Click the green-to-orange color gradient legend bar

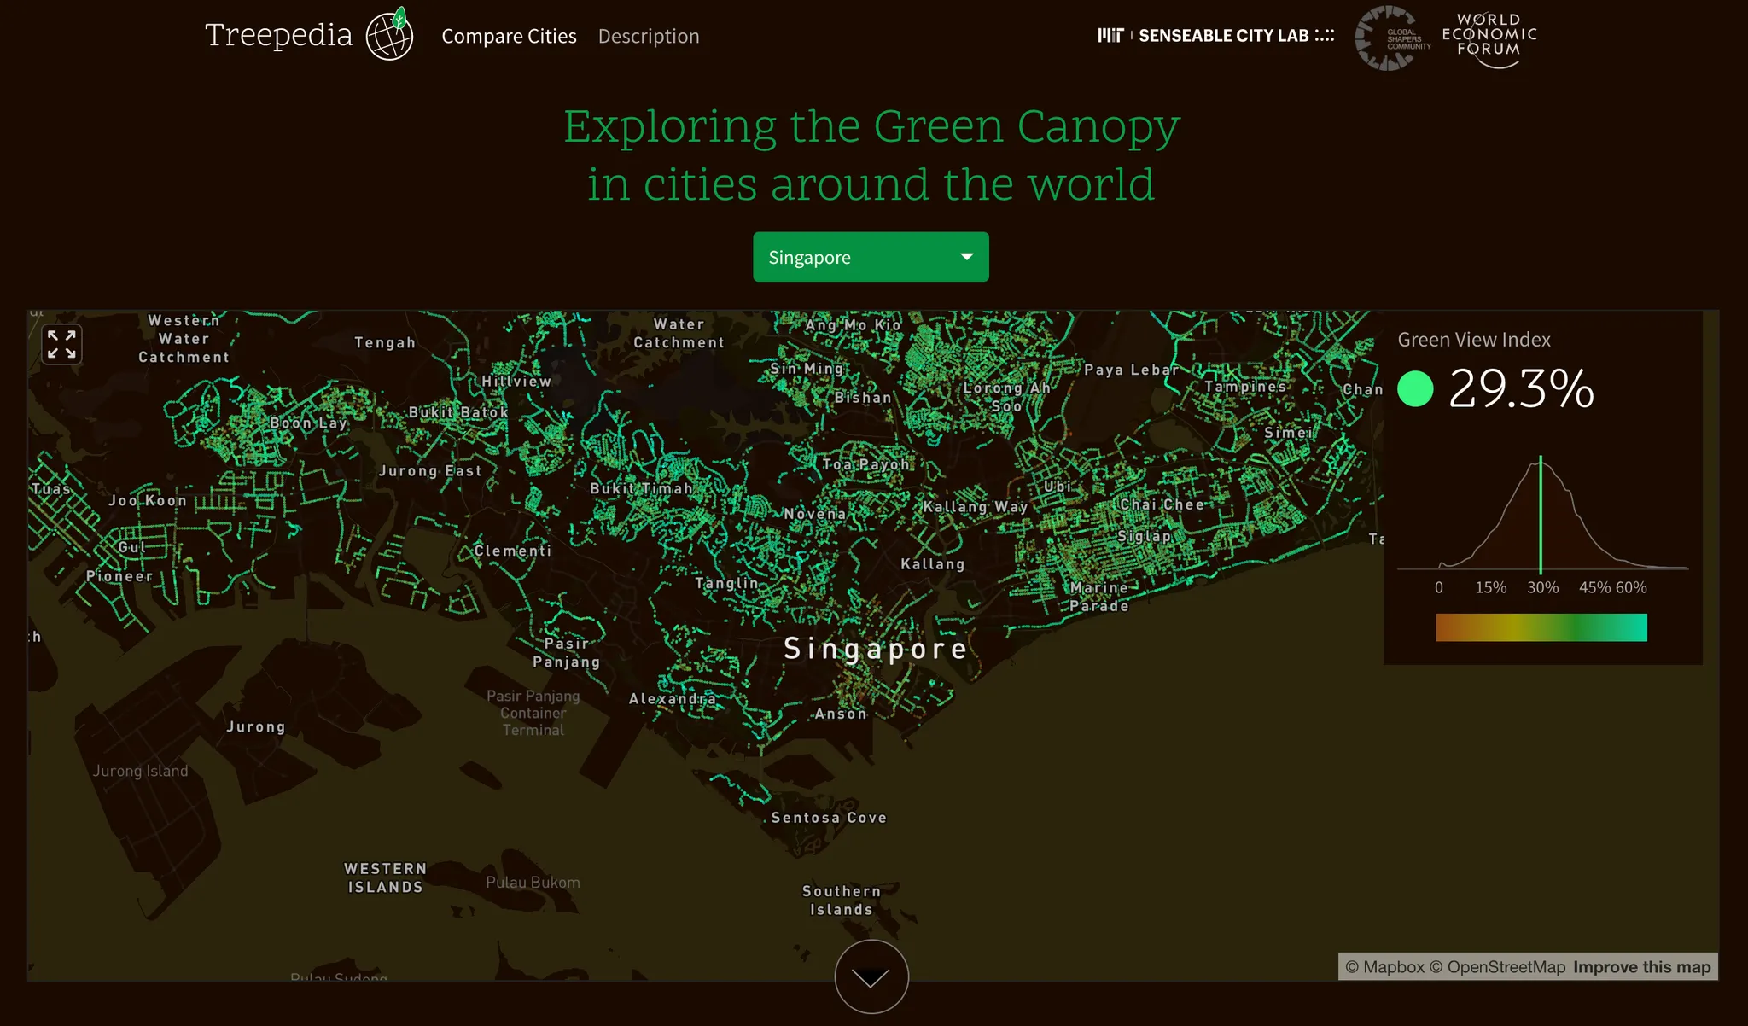1541,627
